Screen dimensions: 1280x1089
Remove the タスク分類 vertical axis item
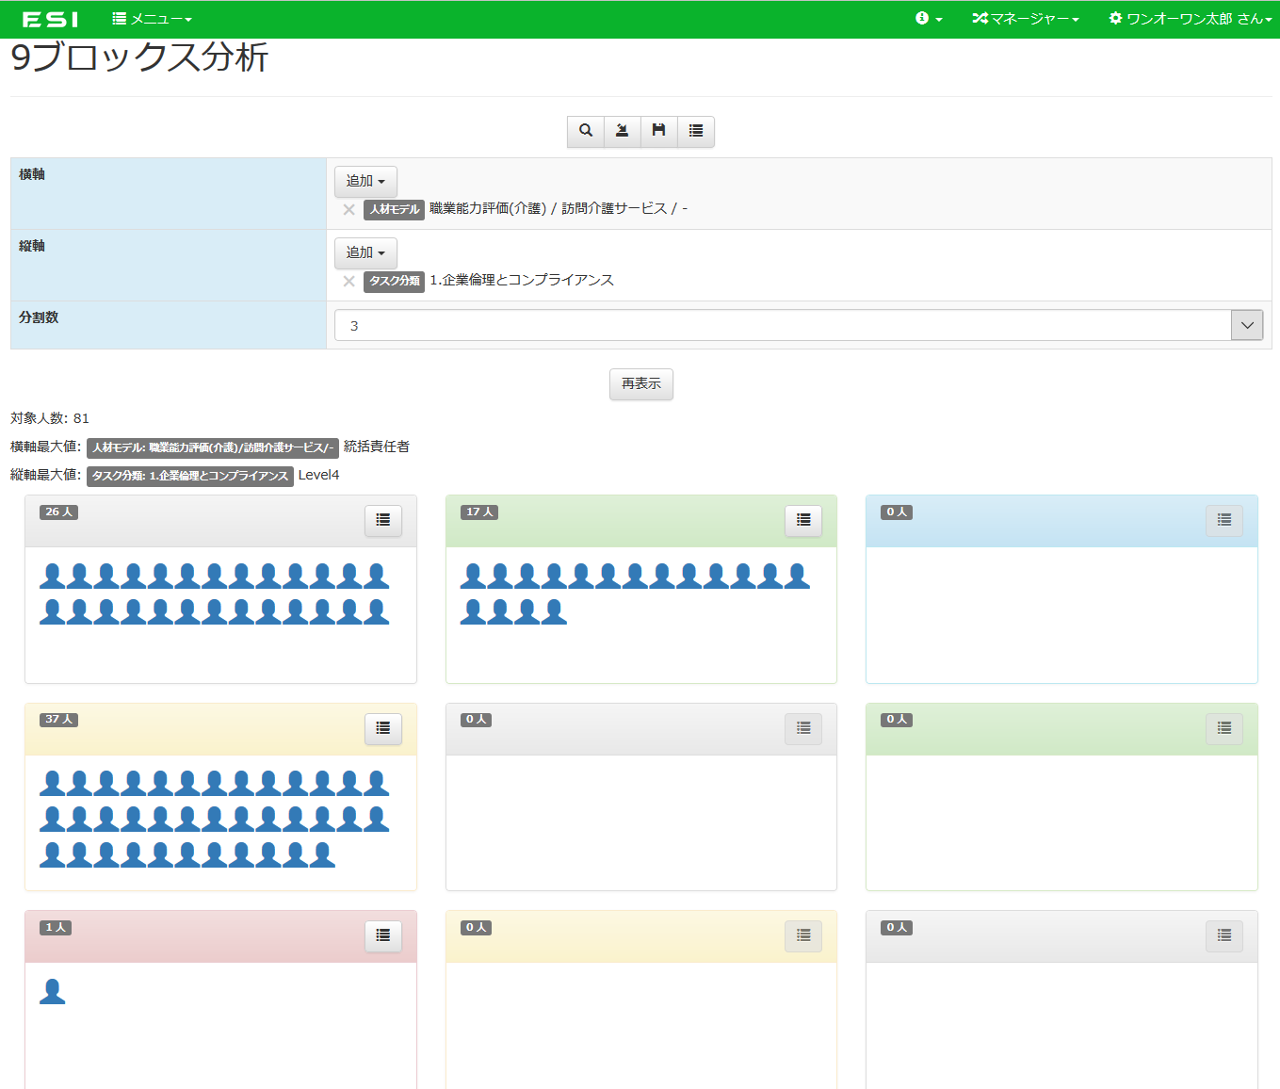tap(348, 281)
